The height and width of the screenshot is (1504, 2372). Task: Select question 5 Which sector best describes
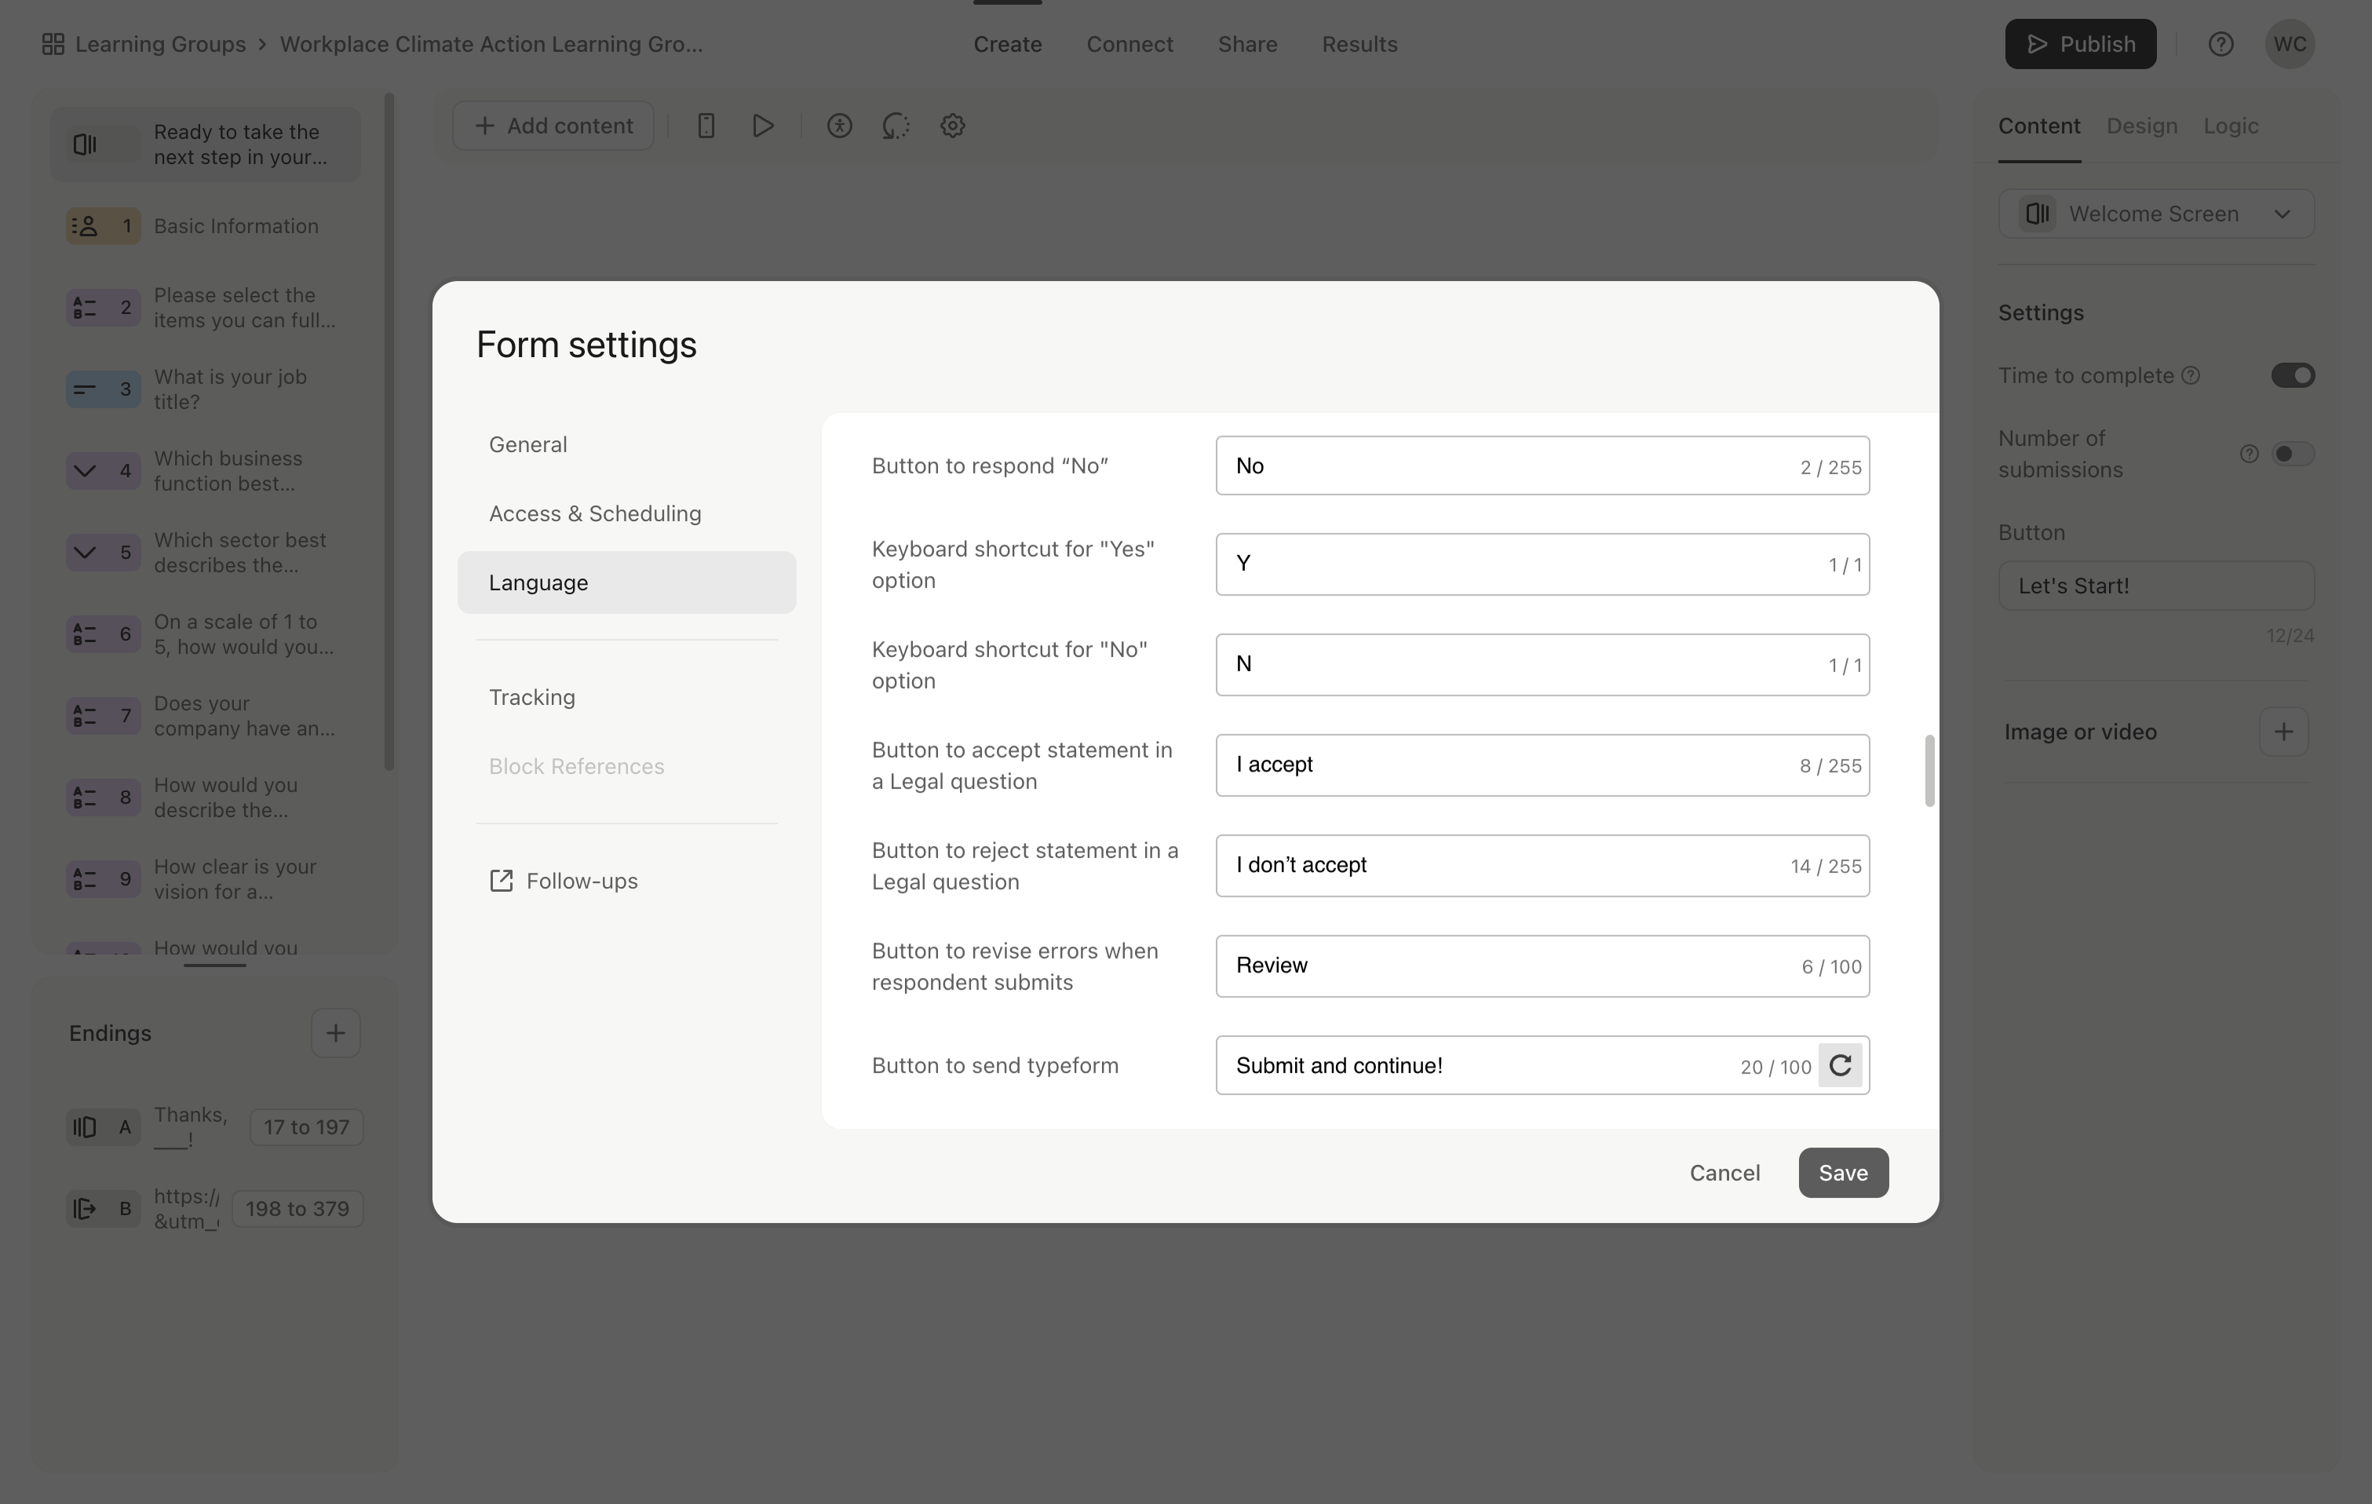(x=206, y=553)
